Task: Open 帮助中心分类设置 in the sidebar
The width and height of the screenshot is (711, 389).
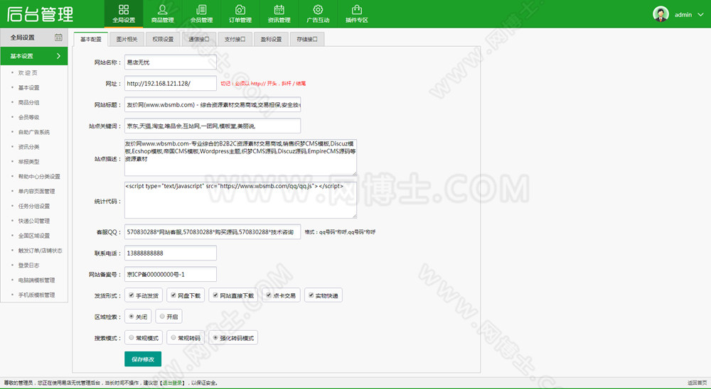Action: (x=39, y=177)
